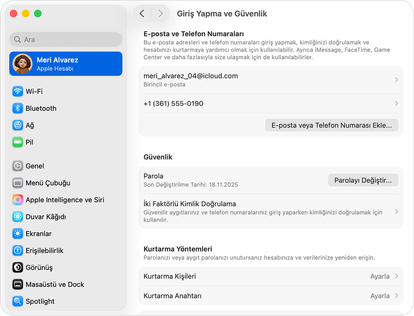Select Ekranlar displays settings
414x316 pixels.
pos(40,234)
